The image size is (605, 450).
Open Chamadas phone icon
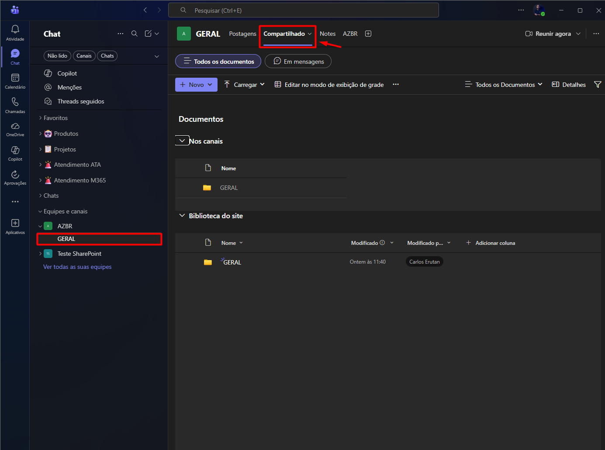pyautogui.click(x=15, y=102)
